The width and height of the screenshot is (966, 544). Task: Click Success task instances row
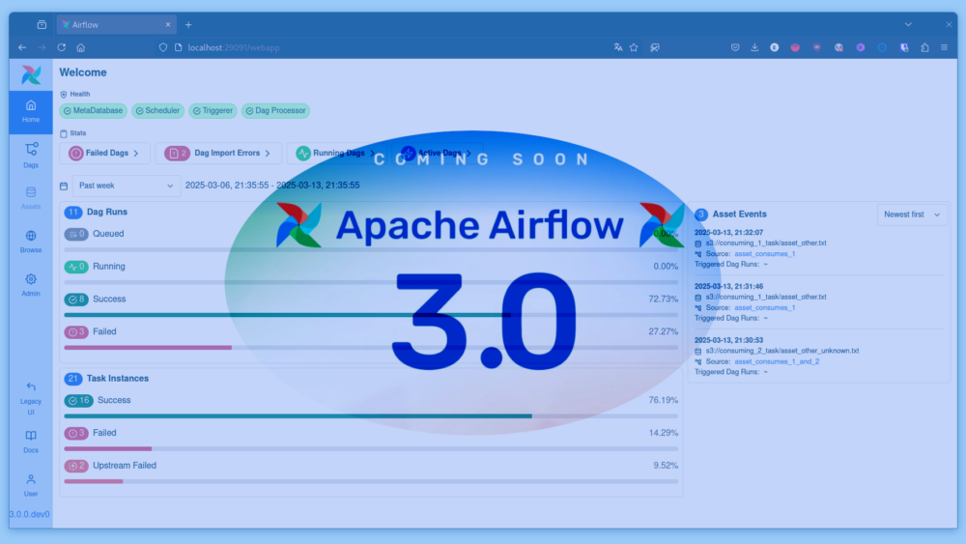371,400
